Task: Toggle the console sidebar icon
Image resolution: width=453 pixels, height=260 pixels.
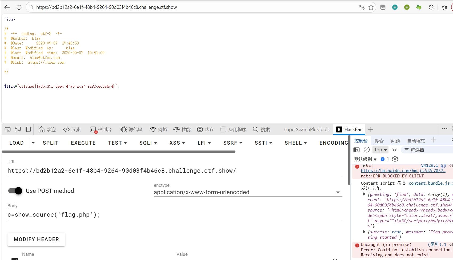Action: (356, 150)
